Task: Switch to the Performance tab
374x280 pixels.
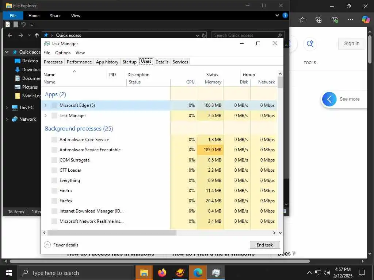Action: coord(79,62)
